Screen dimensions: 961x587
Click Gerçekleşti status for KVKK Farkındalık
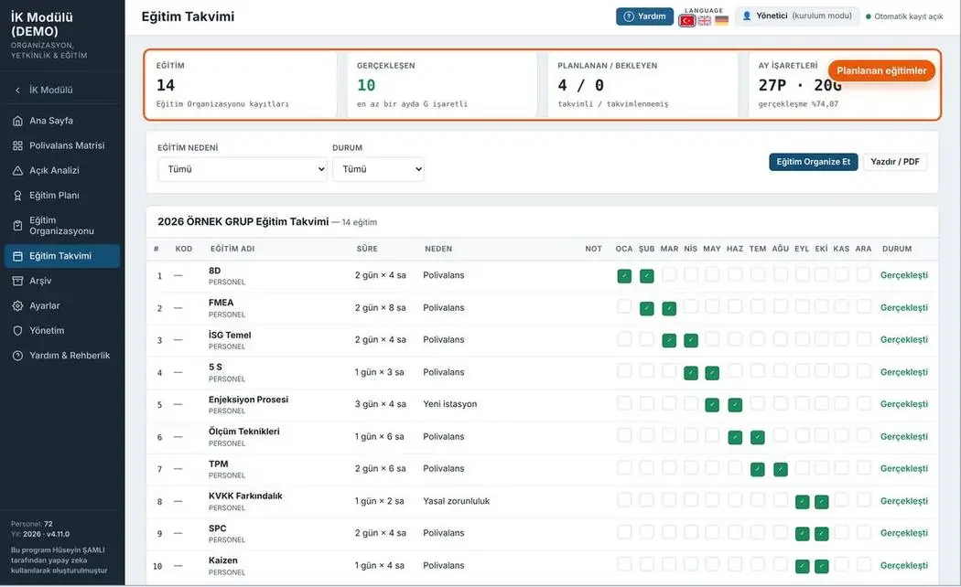click(x=904, y=501)
